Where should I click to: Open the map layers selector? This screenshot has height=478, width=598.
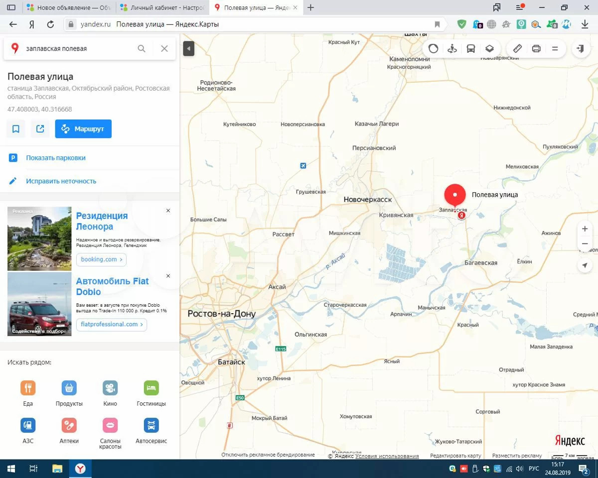(x=489, y=48)
